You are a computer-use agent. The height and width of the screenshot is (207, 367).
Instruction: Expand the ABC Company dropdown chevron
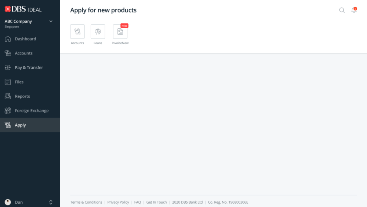pyautogui.click(x=51, y=21)
